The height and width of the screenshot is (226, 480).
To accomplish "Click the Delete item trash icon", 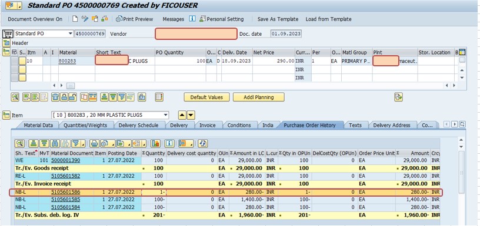I will pos(55,97).
